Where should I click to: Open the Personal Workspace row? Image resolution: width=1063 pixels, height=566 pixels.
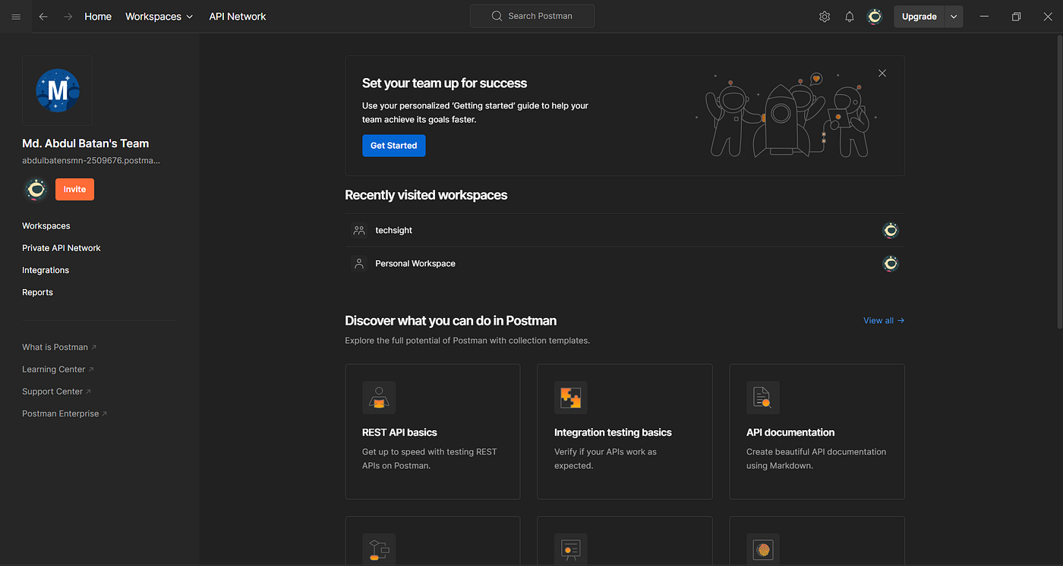click(625, 263)
